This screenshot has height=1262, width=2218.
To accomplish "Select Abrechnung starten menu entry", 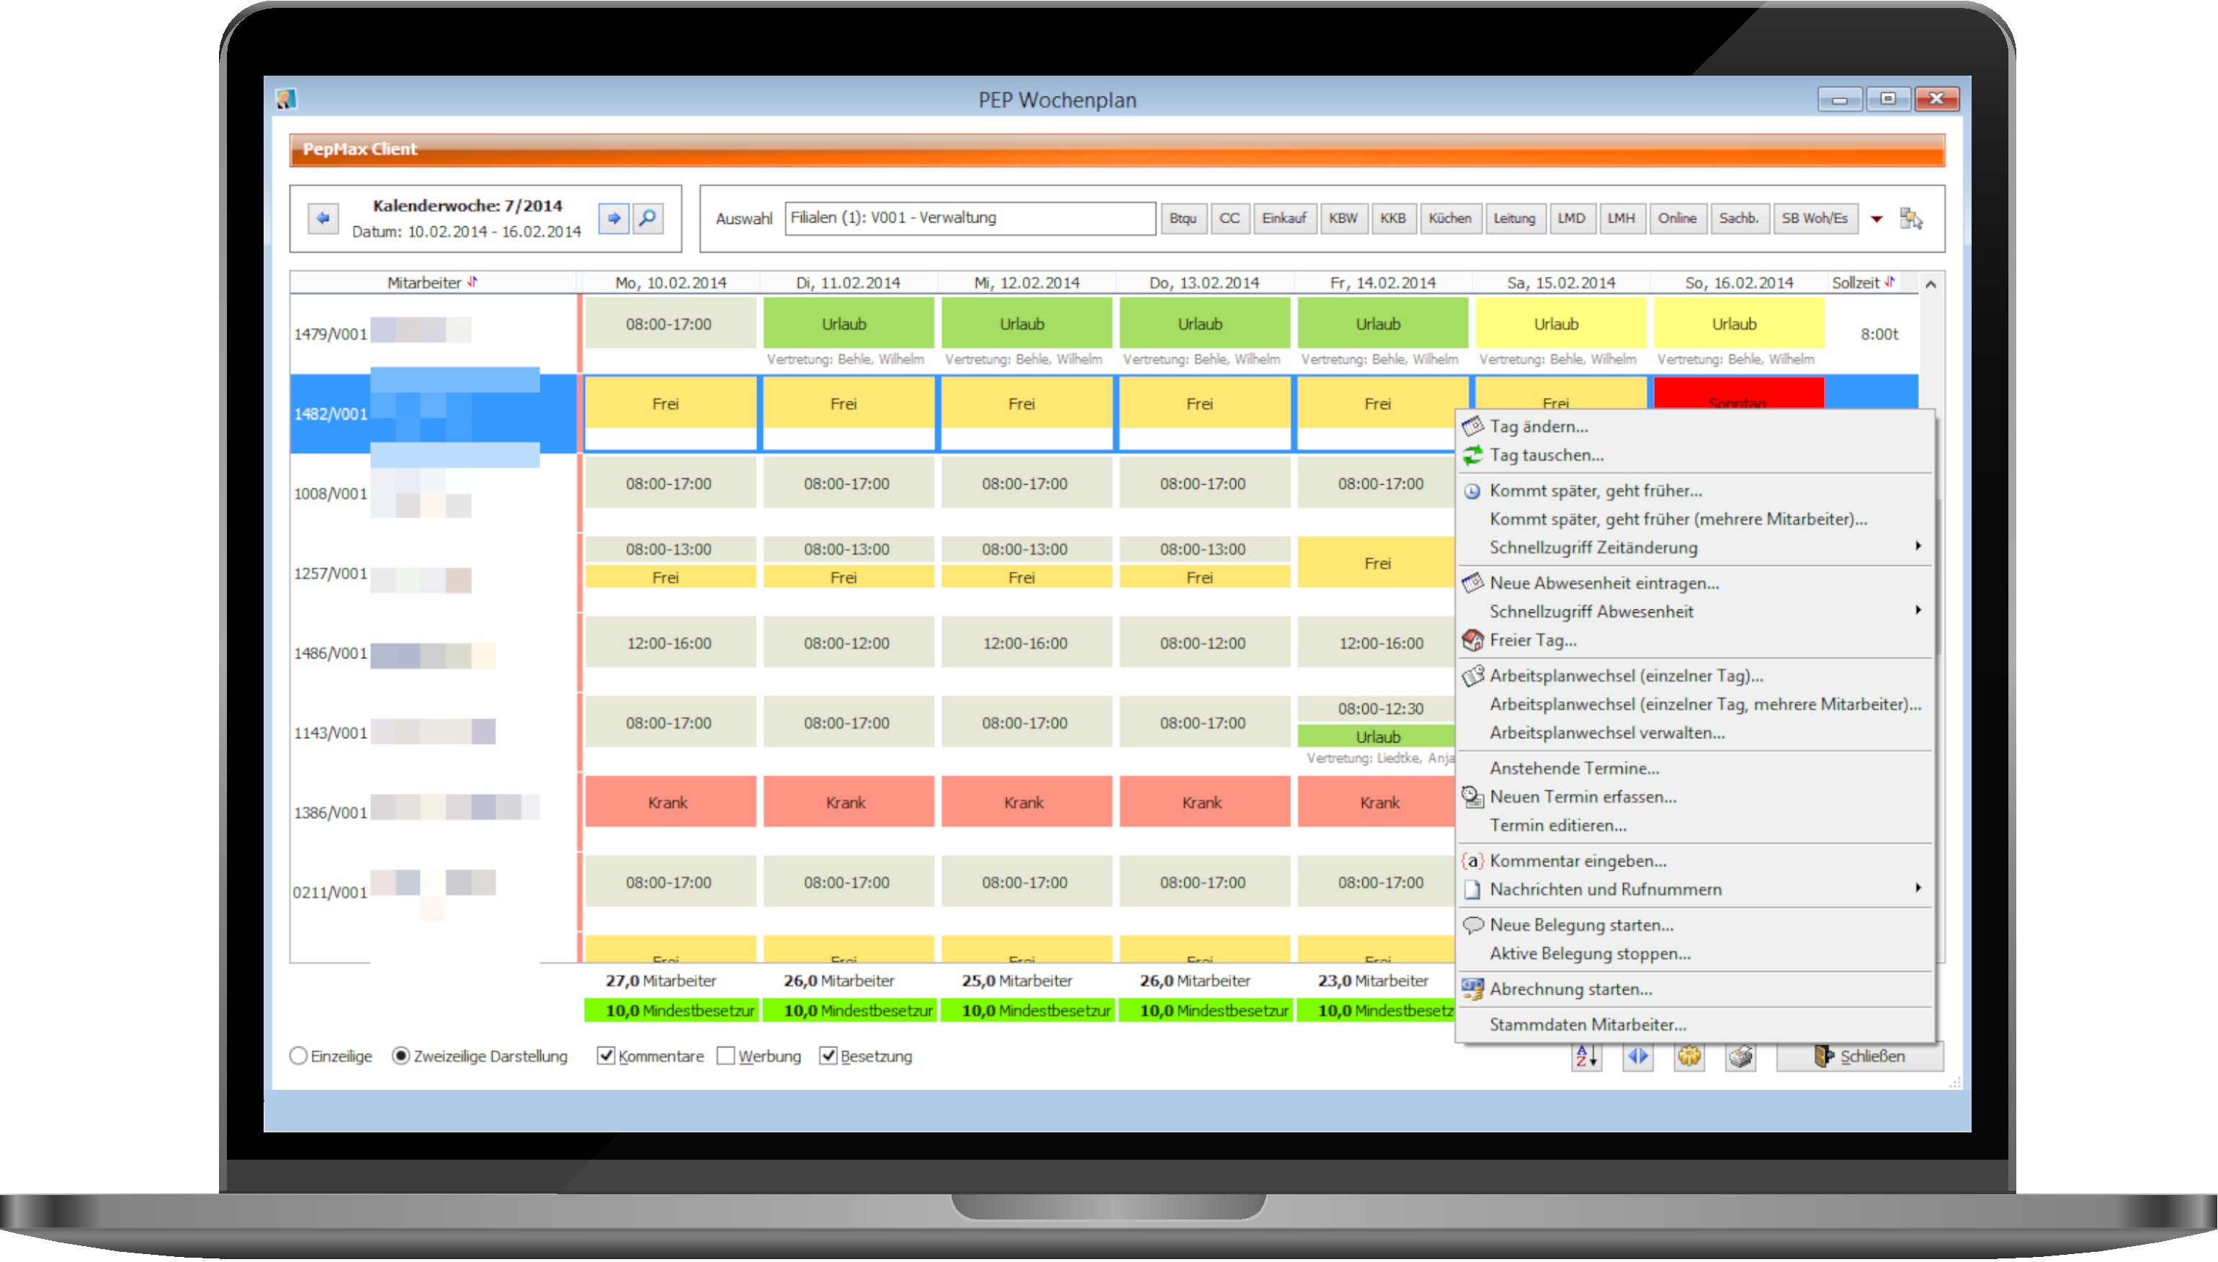I will click(1696, 989).
